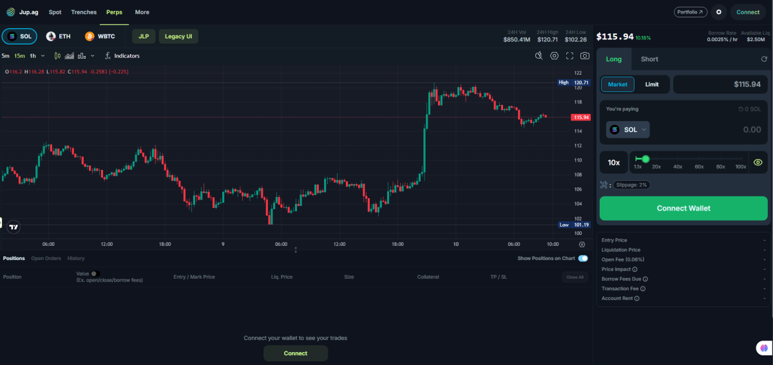The image size is (773, 365).
Task: Select the Limit order type
Action: point(652,84)
